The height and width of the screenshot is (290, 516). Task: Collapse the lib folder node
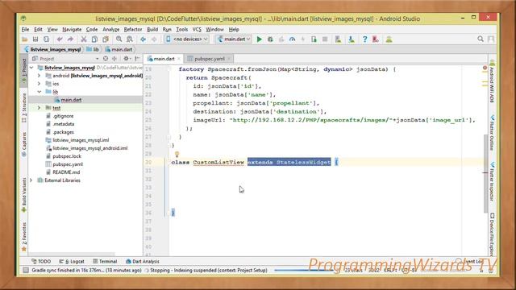[x=40, y=92]
